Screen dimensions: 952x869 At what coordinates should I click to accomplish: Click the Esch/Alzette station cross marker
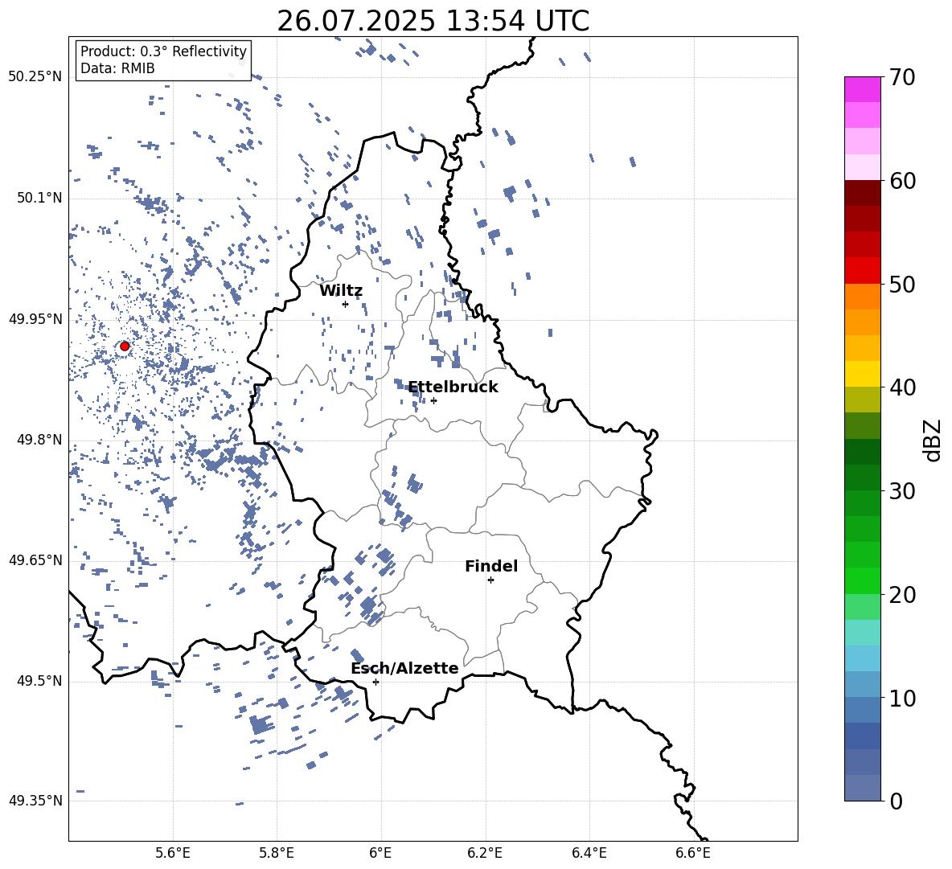375,682
